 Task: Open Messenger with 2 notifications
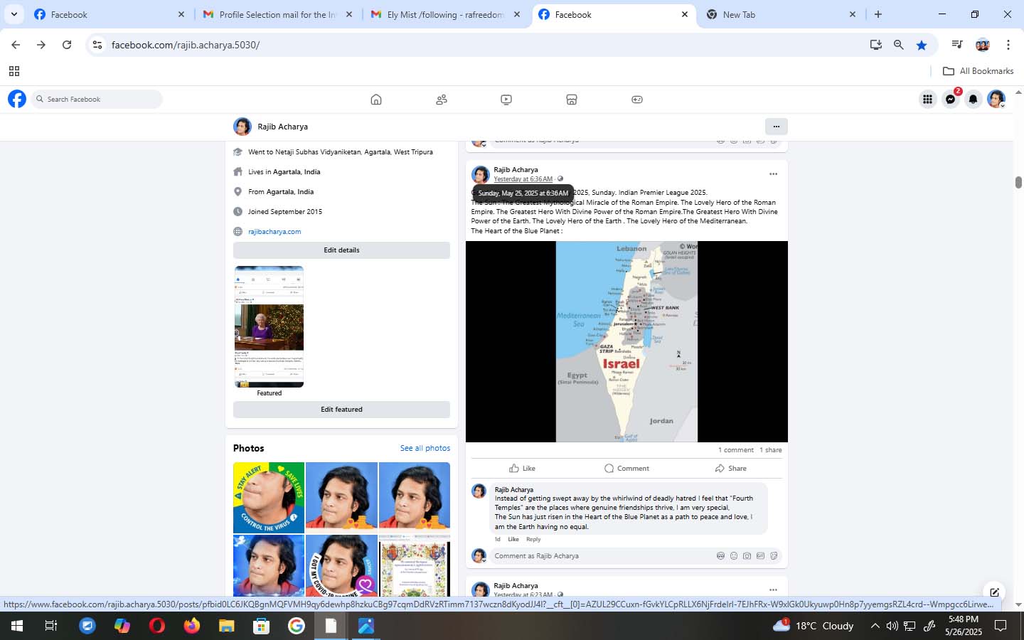coord(951,99)
